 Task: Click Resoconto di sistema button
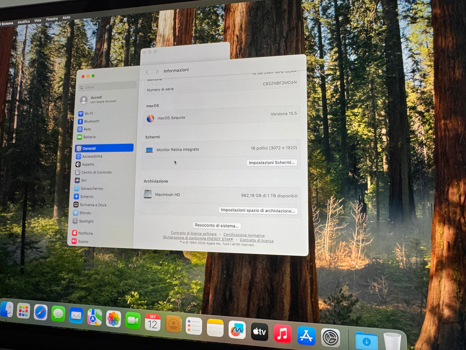[x=217, y=226]
